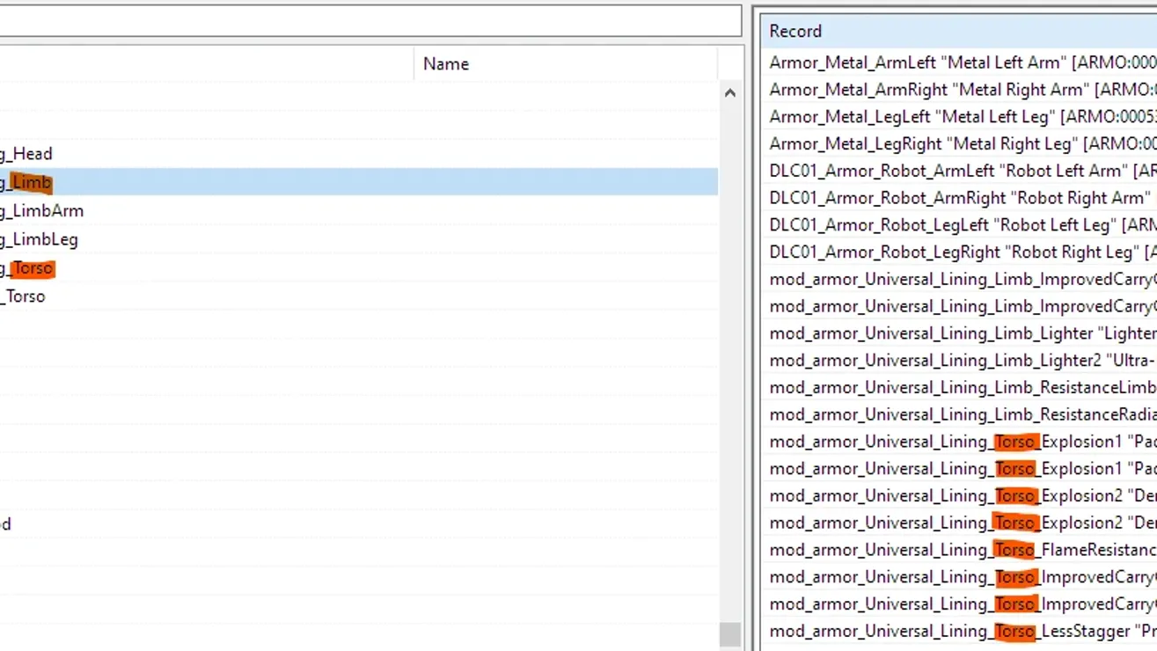This screenshot has width=1157, height=651.
Task: Select the list row ending in g_LimbArm
Action: [359, 211]
